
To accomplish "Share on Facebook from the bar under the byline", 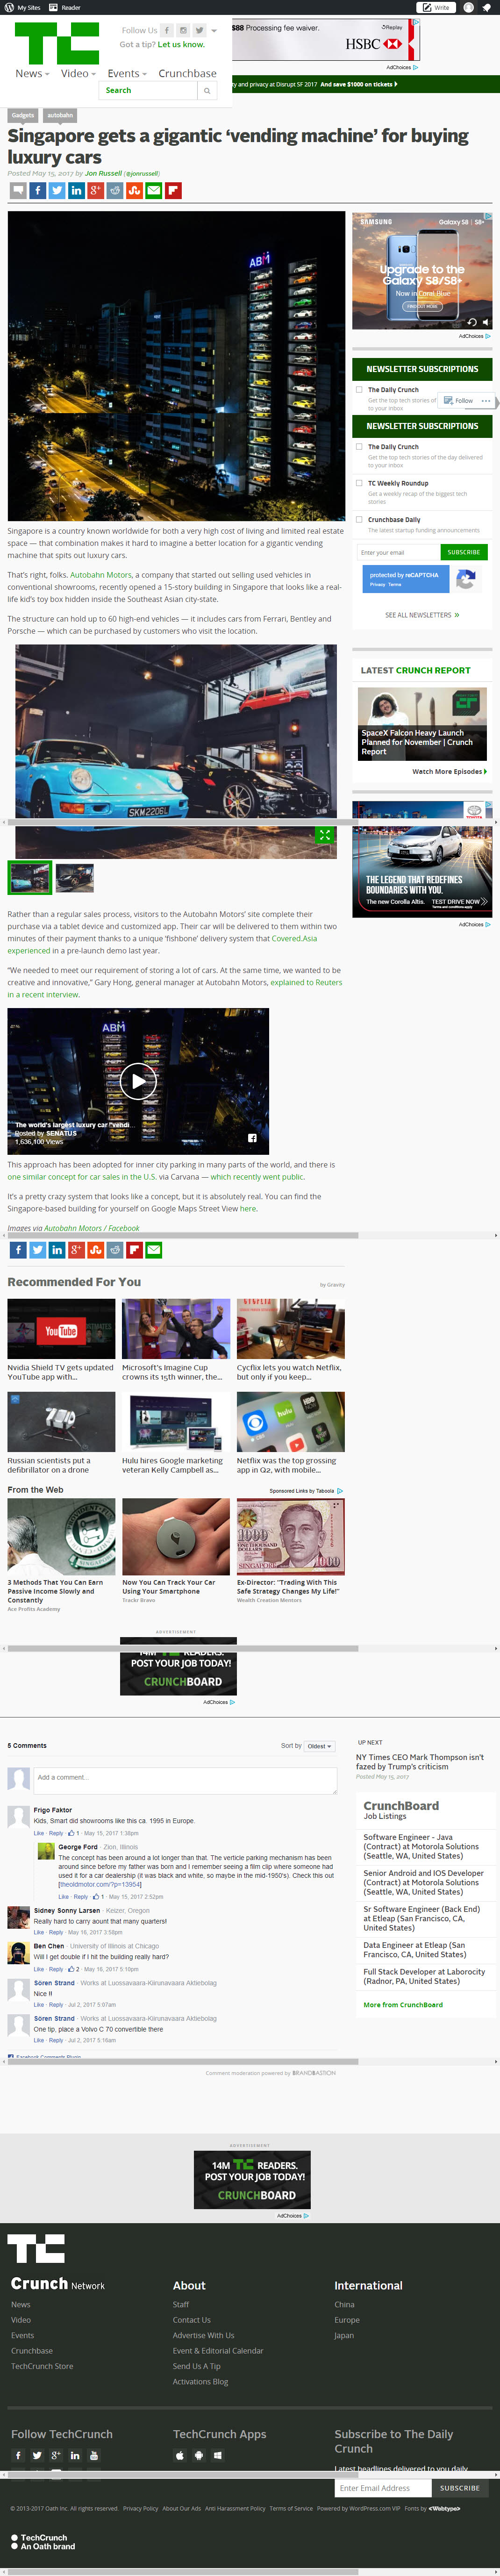I will click(x=38, y=190).
